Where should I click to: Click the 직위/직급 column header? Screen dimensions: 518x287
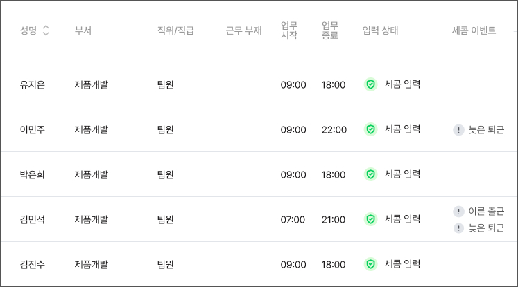coord(175,30)
